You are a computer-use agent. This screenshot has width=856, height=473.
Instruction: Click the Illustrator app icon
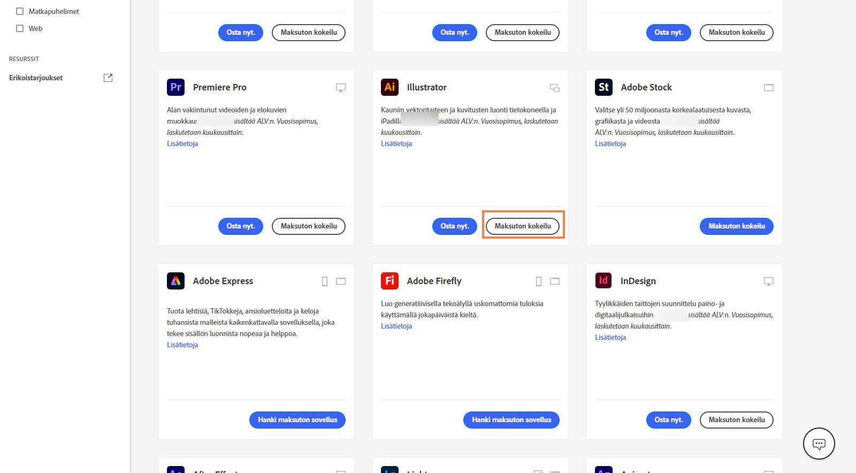pyautogui.click(x=389, y=87)
